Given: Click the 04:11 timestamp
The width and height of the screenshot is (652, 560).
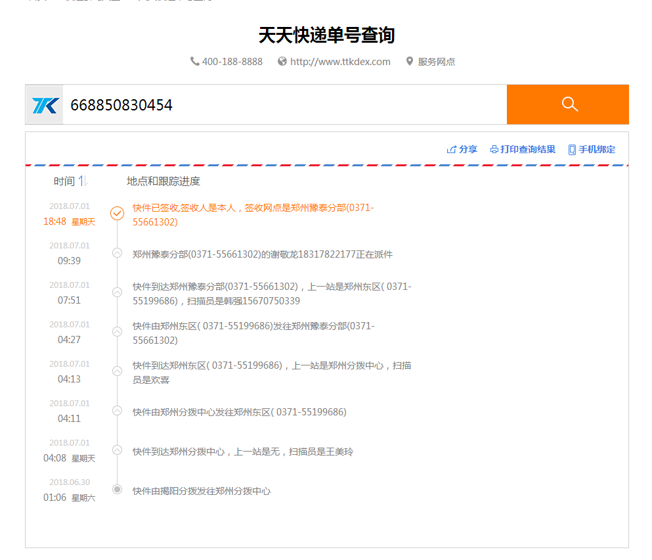Looking at the screenshot, I should pos(69,419).
